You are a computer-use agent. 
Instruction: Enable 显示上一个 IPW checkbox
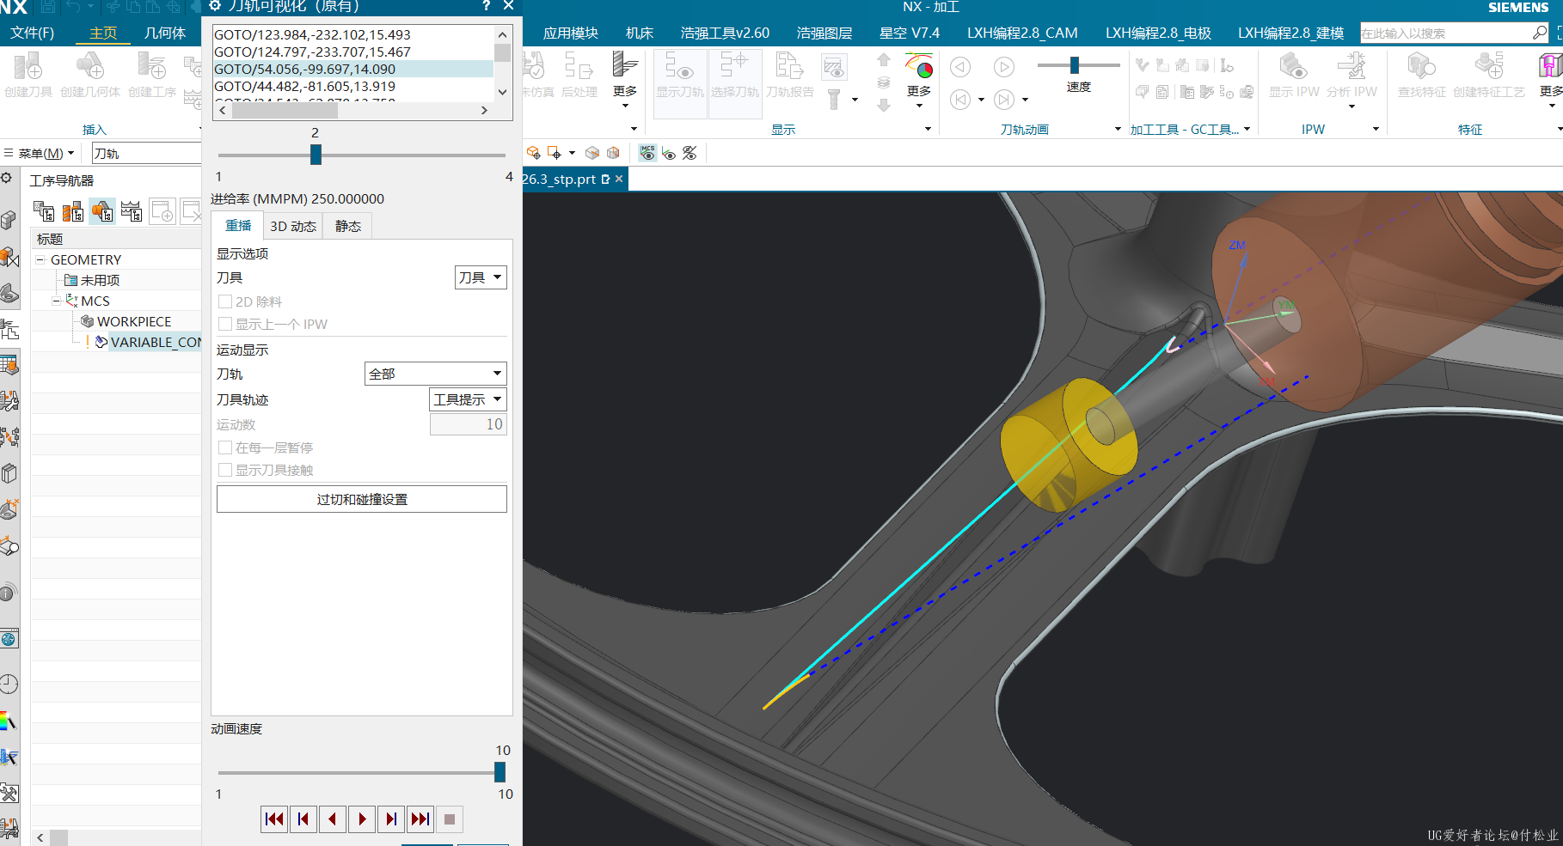[225, 324]
